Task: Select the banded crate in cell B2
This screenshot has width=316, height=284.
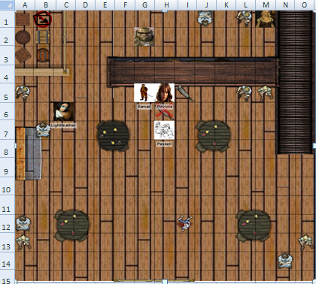Action: point(42,38)
